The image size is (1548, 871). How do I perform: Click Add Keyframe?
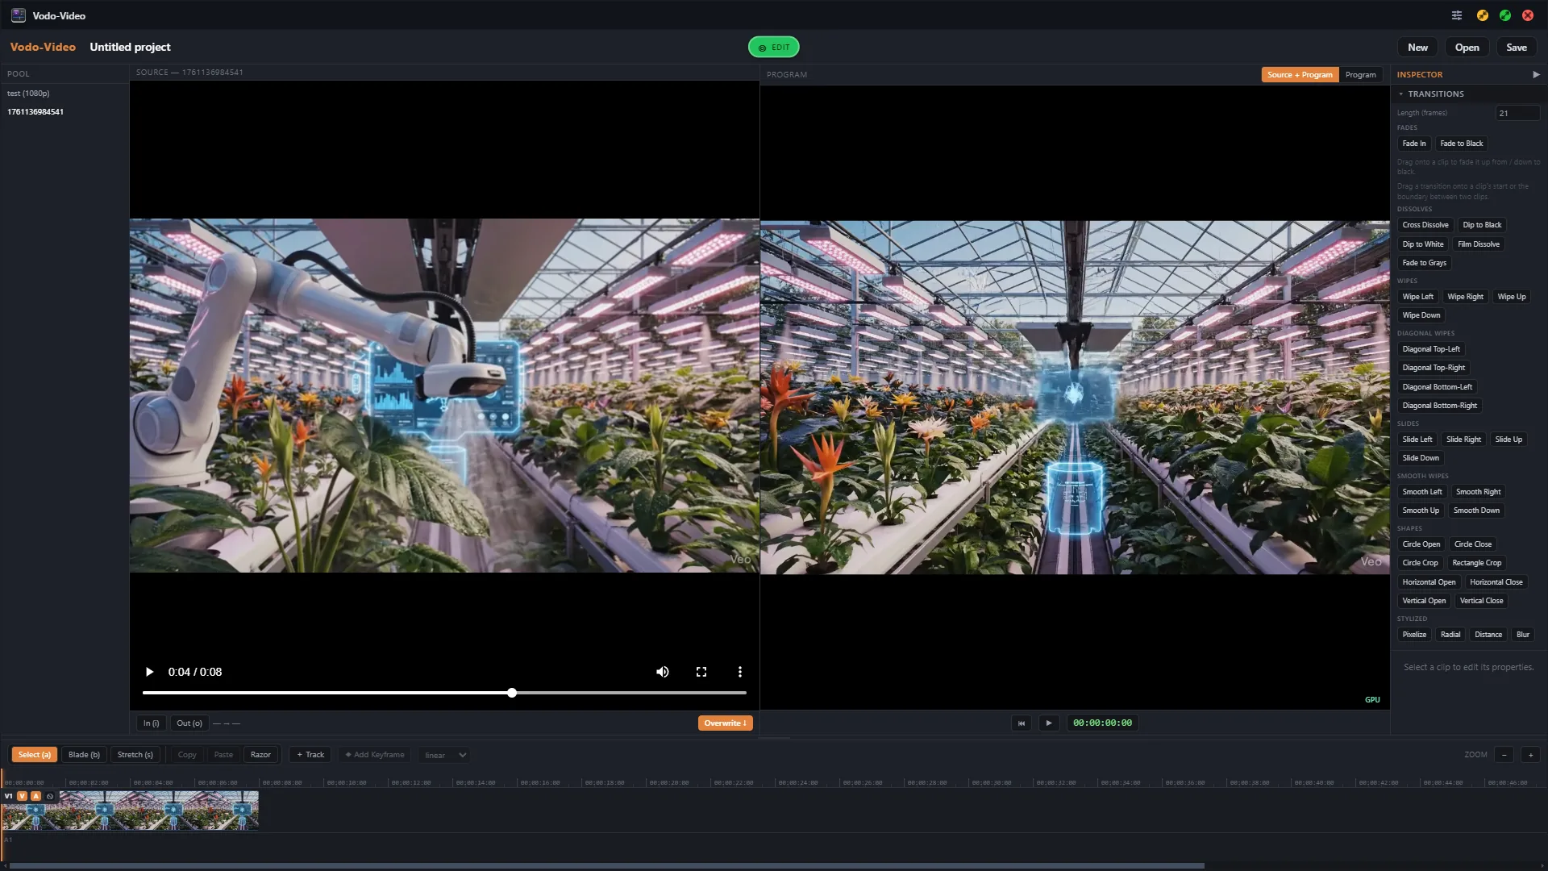click(375, 755)
